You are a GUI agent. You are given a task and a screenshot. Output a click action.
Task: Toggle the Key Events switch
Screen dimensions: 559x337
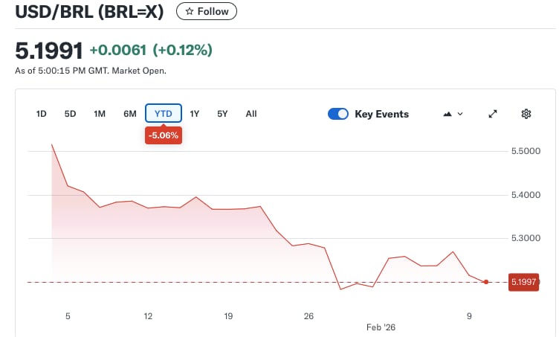click(338, 114)
